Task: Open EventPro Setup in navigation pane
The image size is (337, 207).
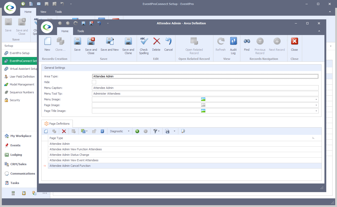Action: [x=20, y=53]
